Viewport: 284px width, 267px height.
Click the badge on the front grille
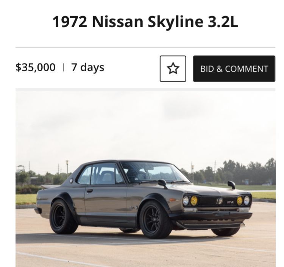tap(219, 201)
